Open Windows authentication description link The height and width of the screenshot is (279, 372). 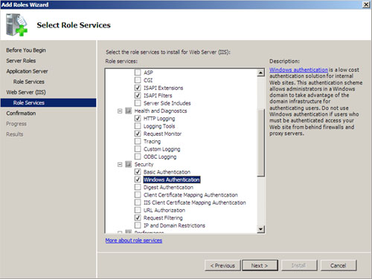[298, 70]
